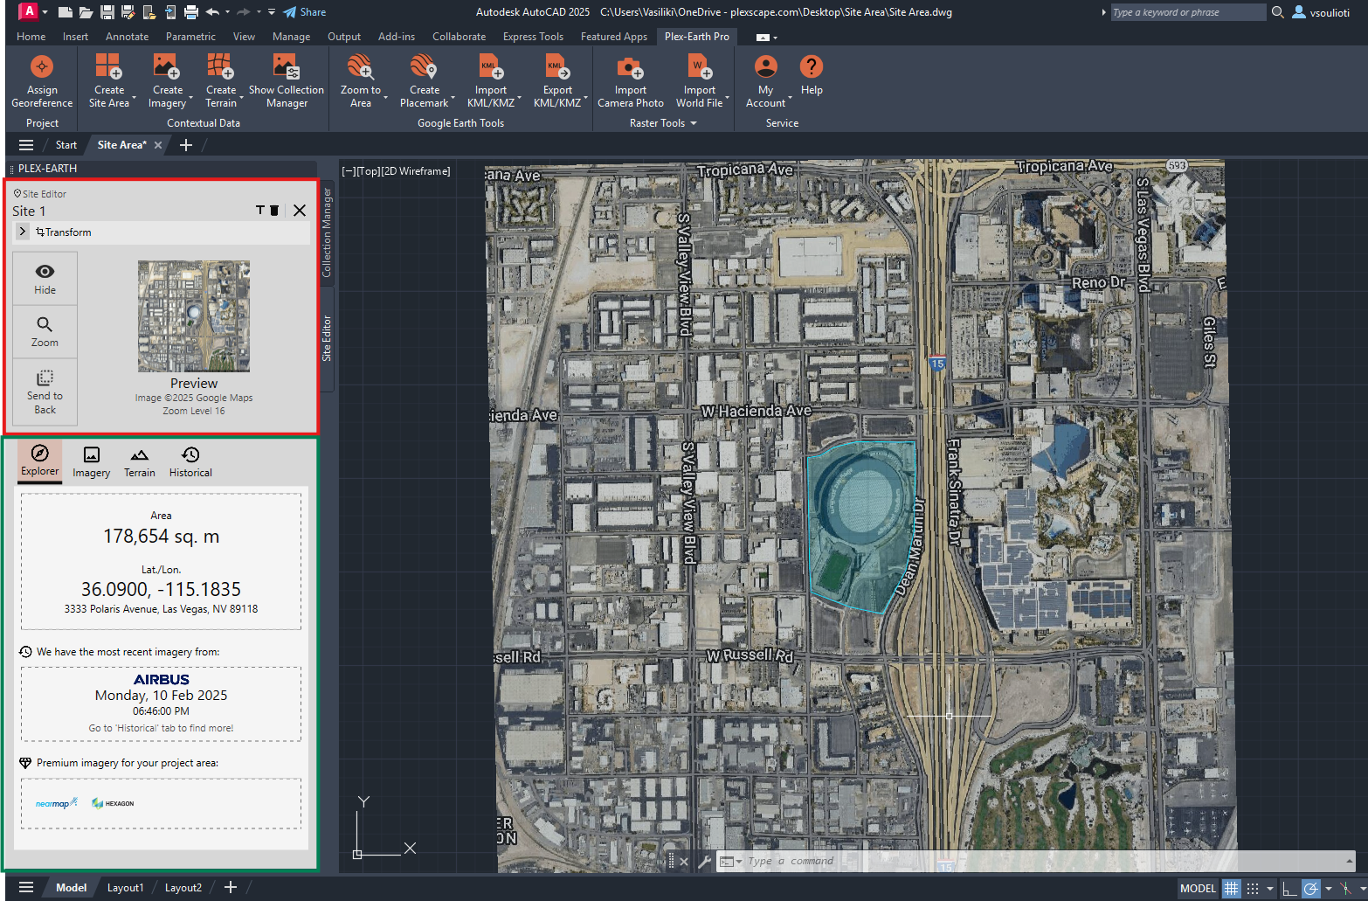Click the Import World File tool
1368x901 pixels.
click(x=700, y=81)
